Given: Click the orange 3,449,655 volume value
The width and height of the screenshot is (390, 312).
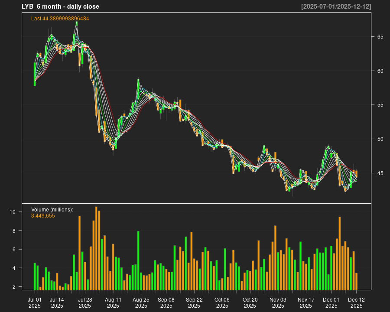Looking at the screenshot, I should [43, 215].
